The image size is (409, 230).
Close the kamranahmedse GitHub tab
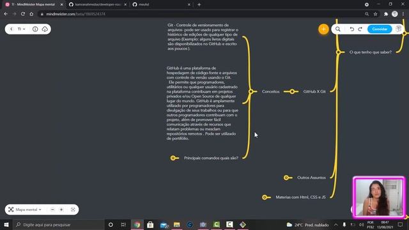click(x=125, y=4)
